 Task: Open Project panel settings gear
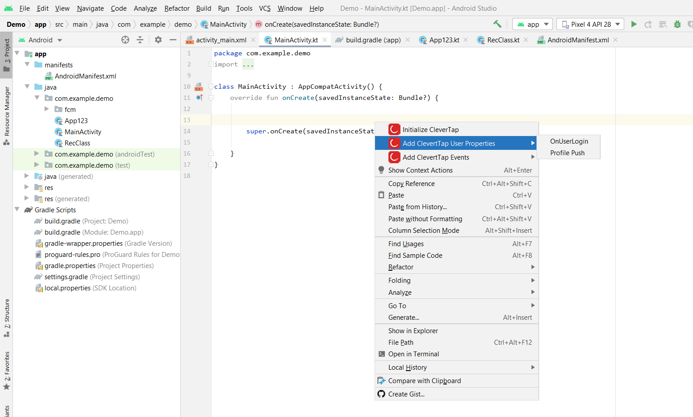click(x=158, y=40)
